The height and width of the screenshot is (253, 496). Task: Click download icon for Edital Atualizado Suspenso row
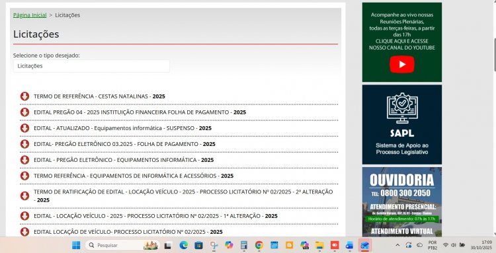24,128
